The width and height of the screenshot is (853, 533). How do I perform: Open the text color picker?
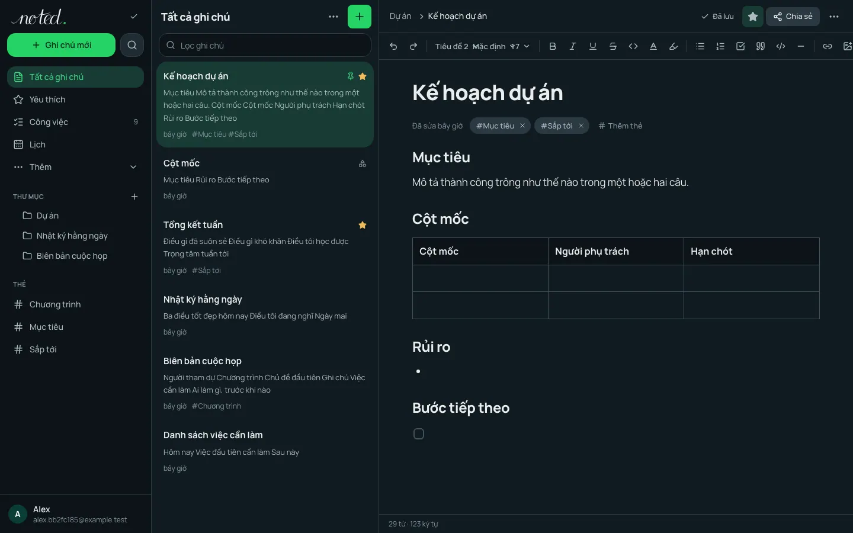coord(653,46)
